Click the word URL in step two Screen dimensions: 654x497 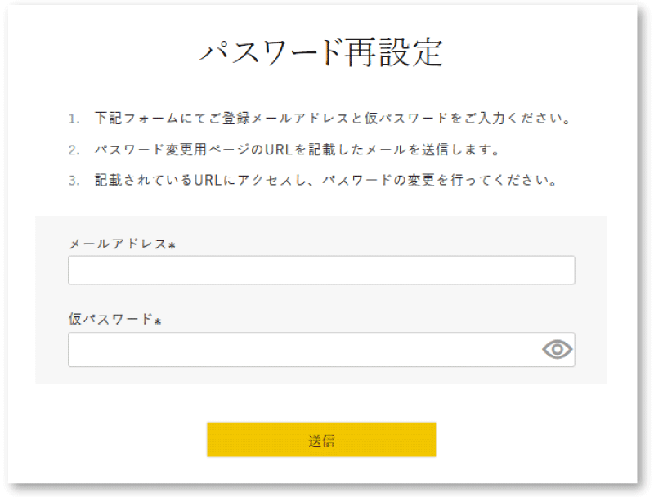pos(279,150)
